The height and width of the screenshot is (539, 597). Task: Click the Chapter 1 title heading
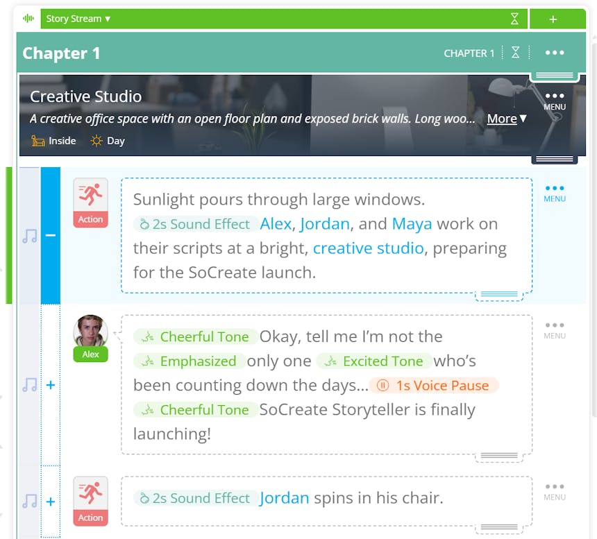pos(61,53)
